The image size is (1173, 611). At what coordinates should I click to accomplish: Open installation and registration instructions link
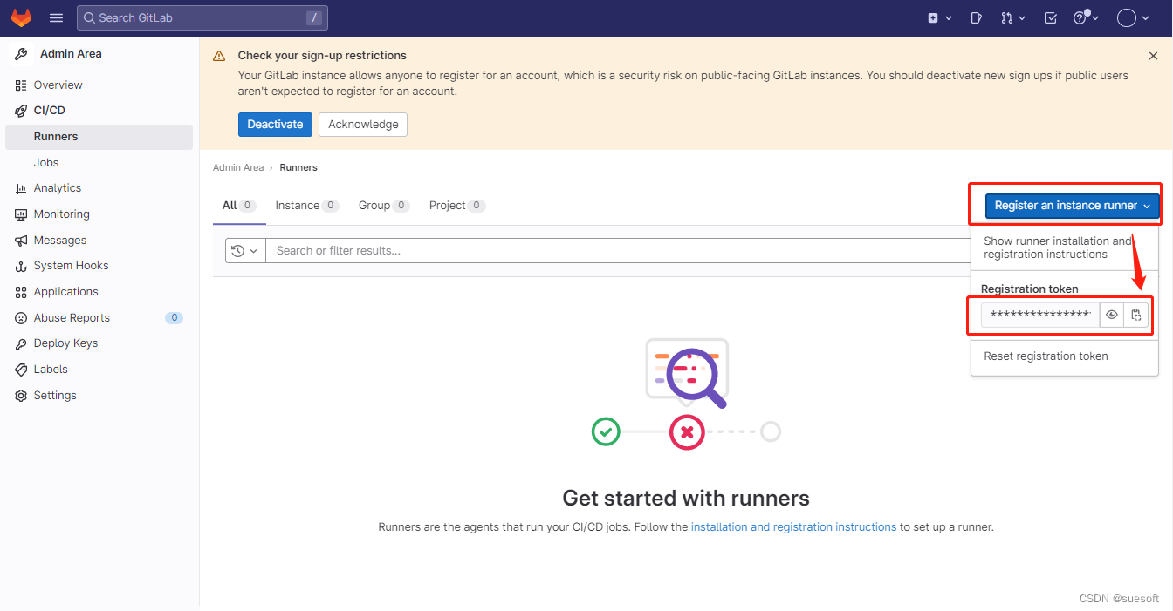tap(793, 527)
